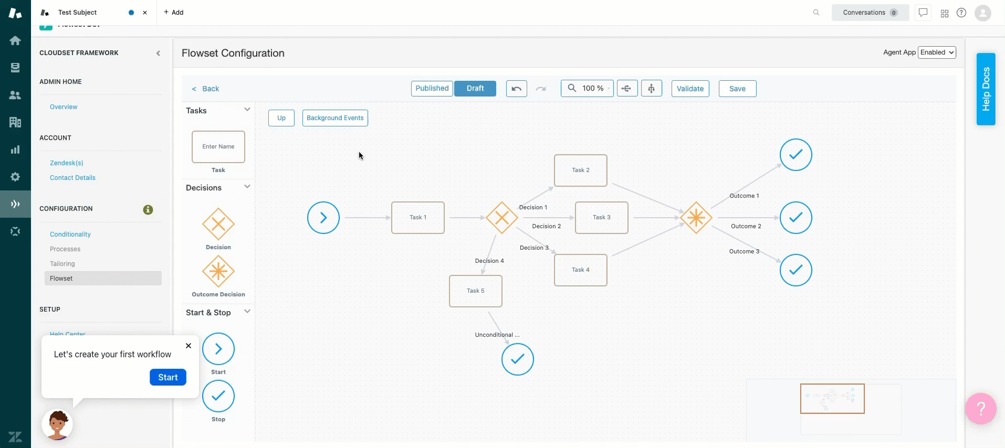Image resolution: width=1005 pixels, height=448 pixels.
Task: Click the vertical layout icon button
Action: (651, 89)
